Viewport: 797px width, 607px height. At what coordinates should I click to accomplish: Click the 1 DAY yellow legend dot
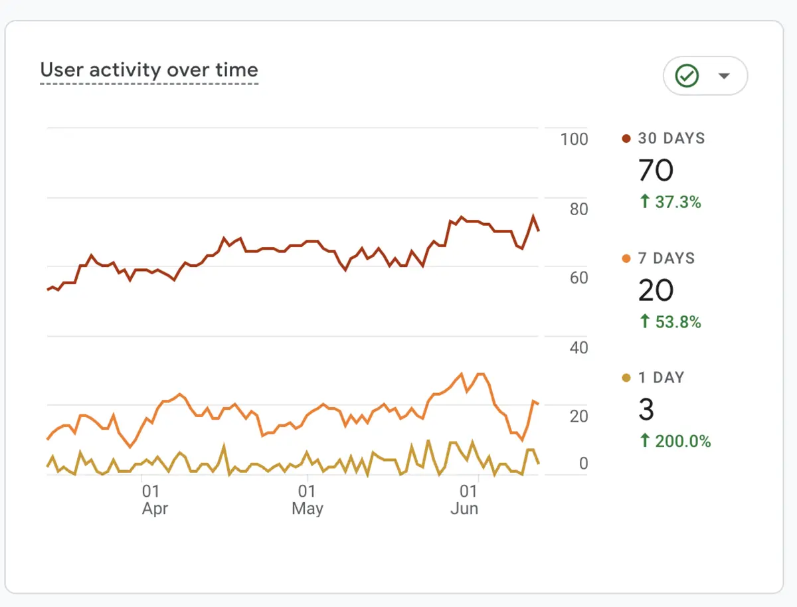[x=626, y=378]
